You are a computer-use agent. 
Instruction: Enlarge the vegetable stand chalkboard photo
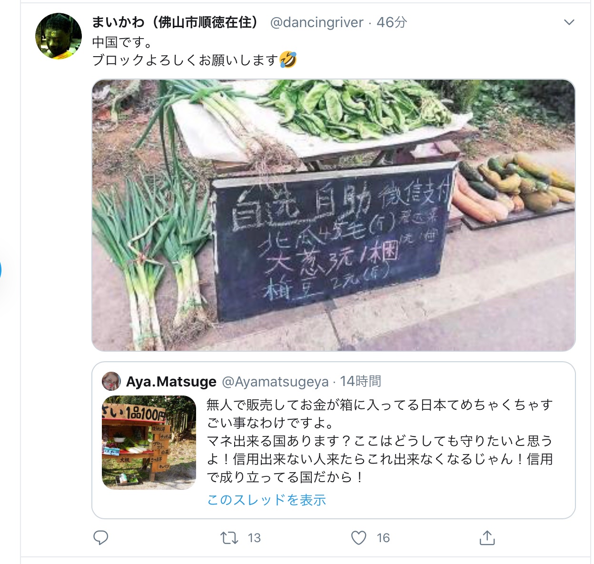point(333,215)
